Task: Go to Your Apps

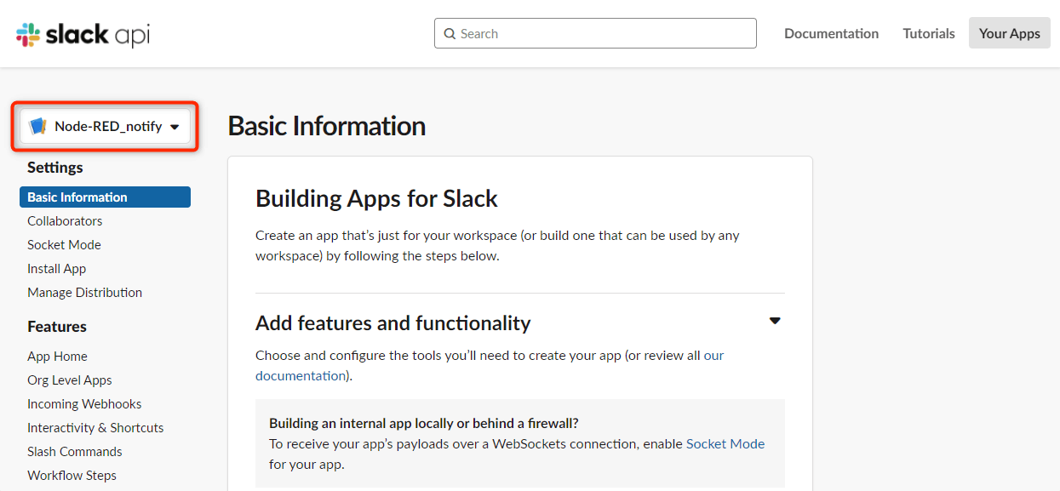Action: [x=1009, y=33]
